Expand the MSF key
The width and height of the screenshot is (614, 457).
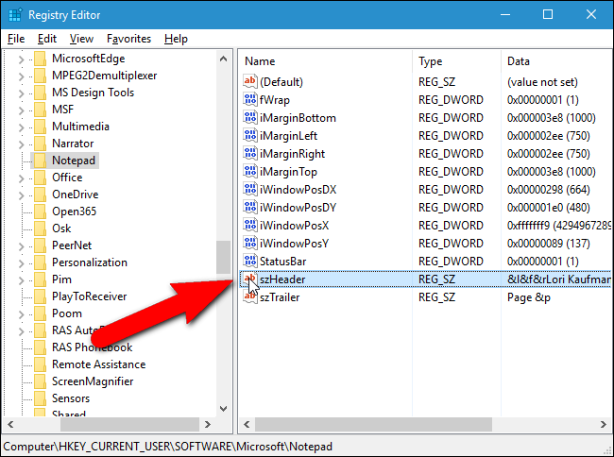point(21,110)
